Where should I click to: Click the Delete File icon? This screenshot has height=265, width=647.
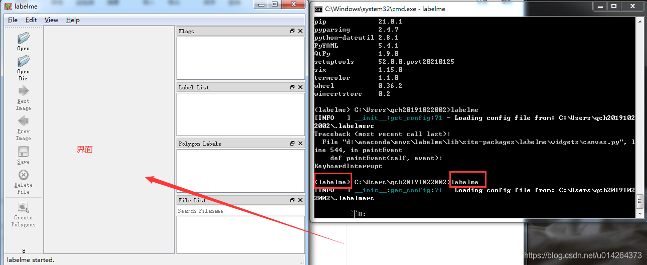[x=23, y=175]
